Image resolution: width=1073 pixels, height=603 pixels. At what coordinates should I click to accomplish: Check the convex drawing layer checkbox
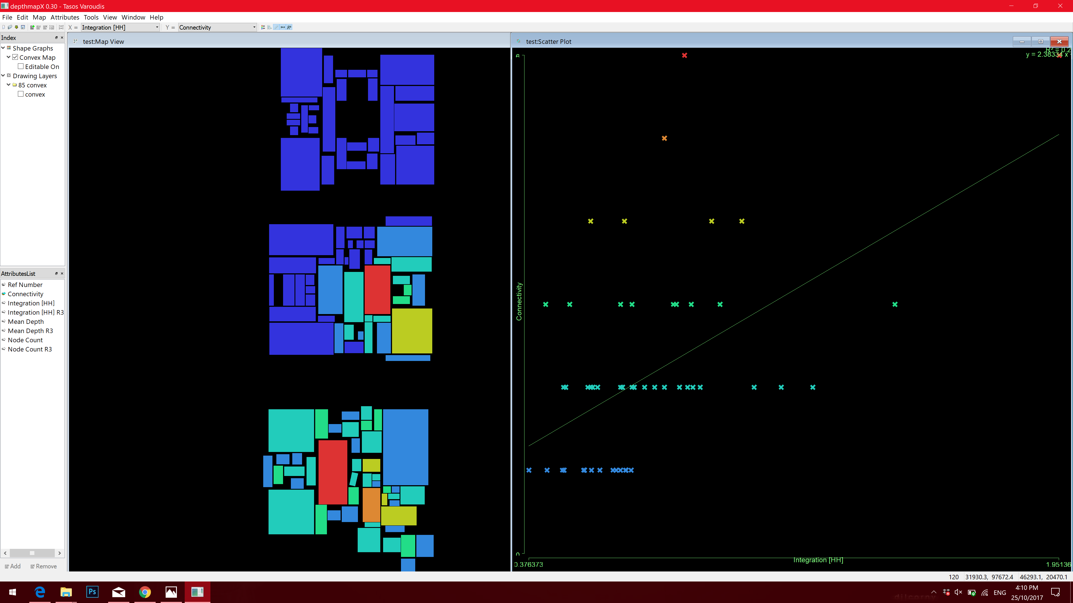(x=20, y=94)
